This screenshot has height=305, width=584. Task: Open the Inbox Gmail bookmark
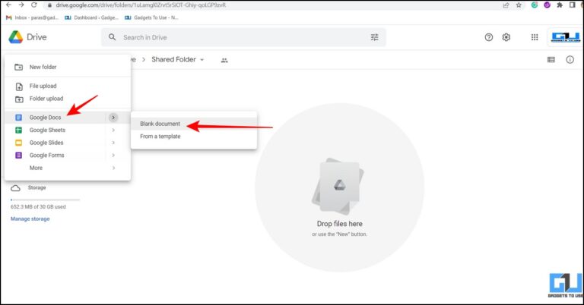pos(33,17)
